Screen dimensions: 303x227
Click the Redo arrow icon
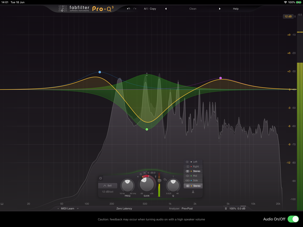[x=134, y=9]
